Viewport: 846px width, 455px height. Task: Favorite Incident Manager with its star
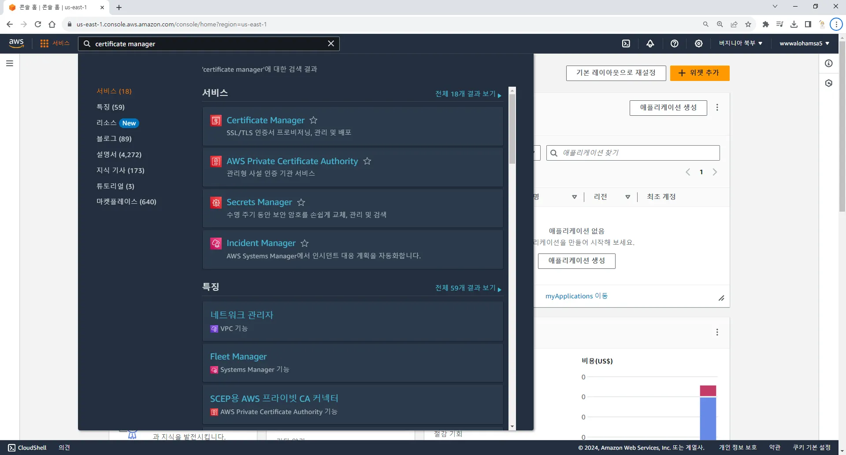[304, 243]
